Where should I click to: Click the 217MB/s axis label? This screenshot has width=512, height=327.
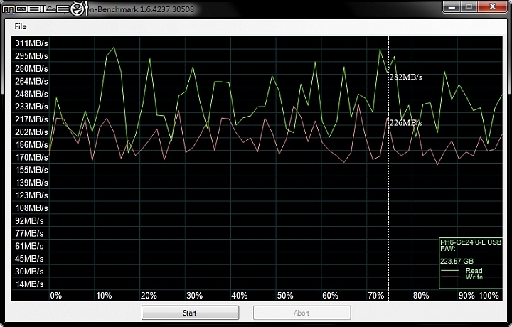31,119
